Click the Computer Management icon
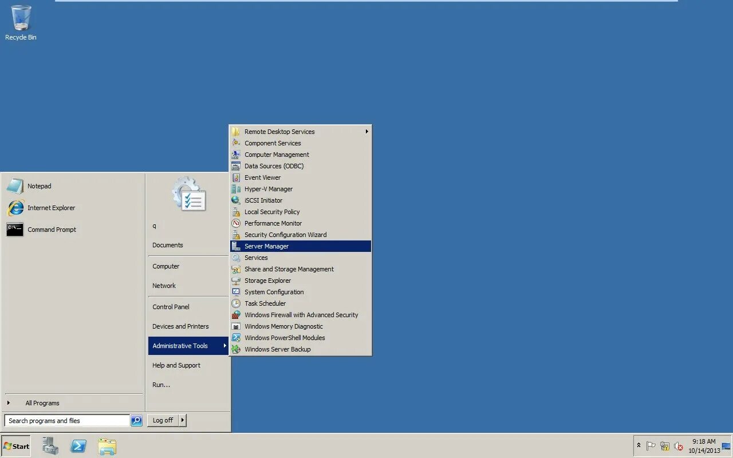Viewport: 733px width, 458px height. click(236, 155)
